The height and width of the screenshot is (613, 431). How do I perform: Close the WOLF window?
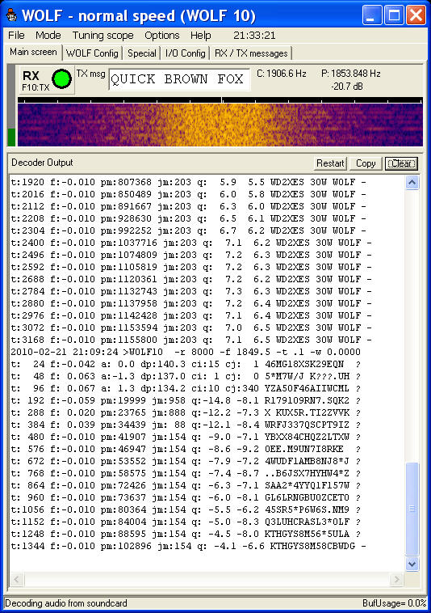pyautogui.click(x=416, y=15)
